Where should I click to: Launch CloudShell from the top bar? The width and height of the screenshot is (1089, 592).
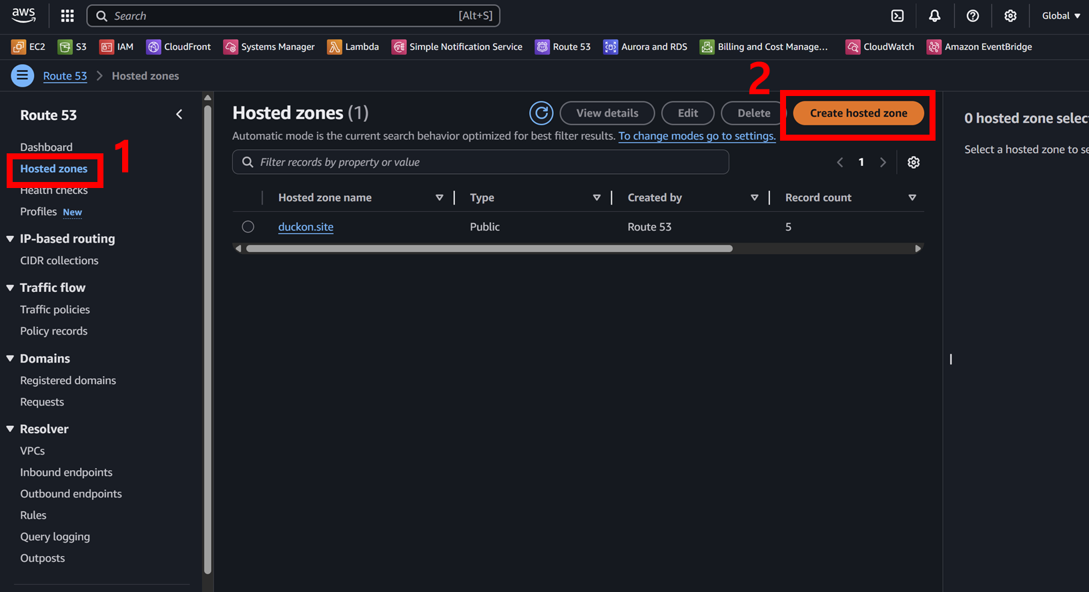click(x=897, y=15)
